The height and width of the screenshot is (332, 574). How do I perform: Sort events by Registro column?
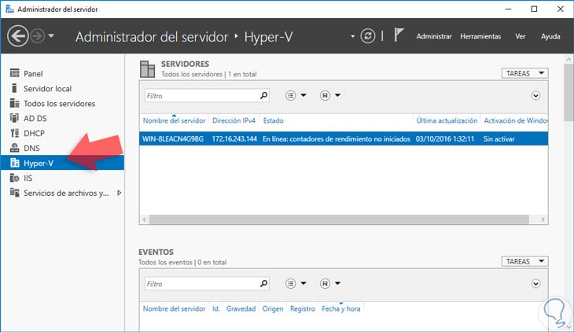(x=303, y=308)
